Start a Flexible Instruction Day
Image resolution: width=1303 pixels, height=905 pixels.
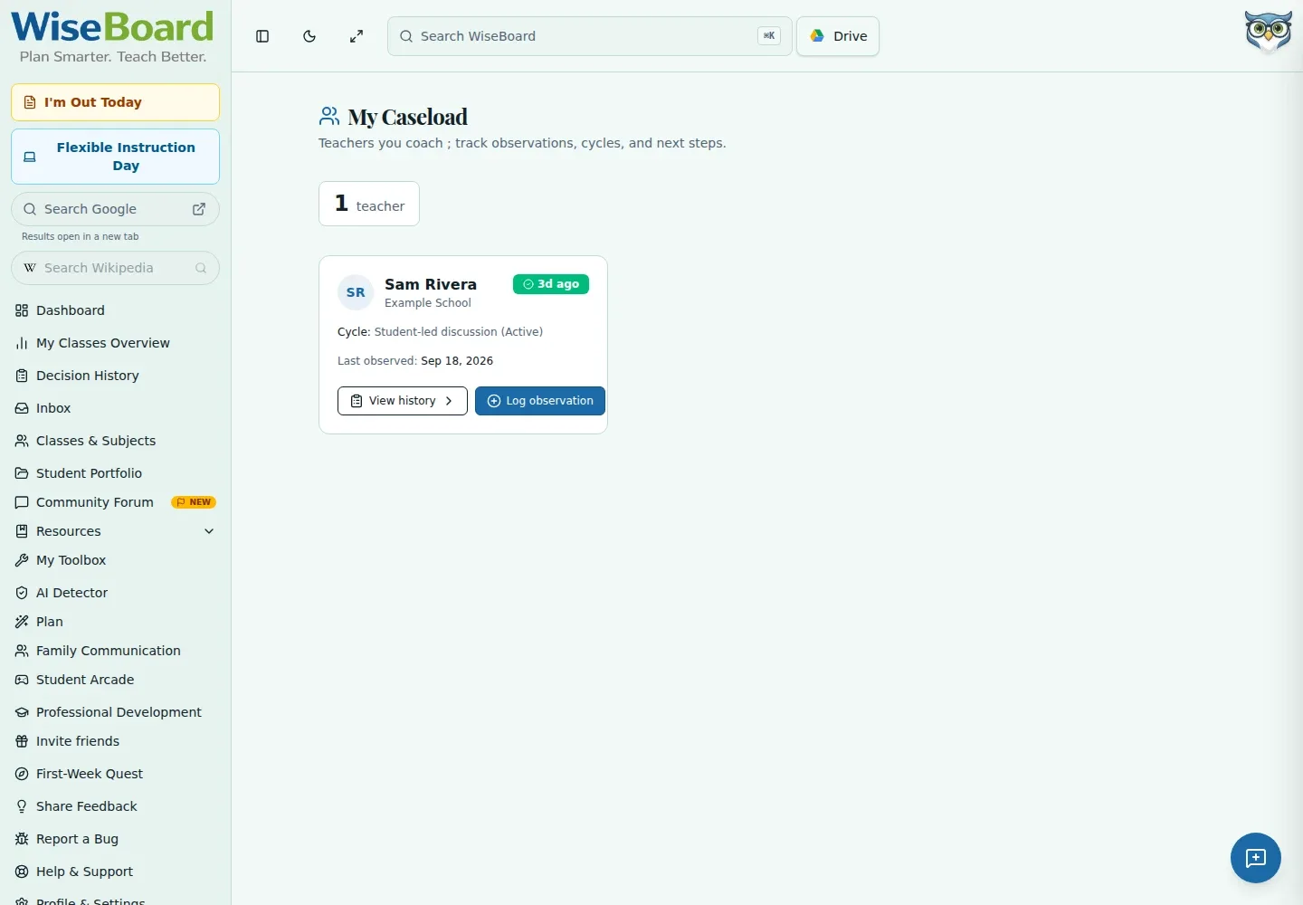pos(115,157)
